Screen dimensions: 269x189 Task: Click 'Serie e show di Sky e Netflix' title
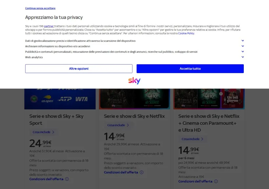tap(134, 116)
